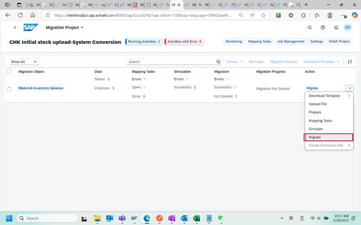The width and height of the screenshot is (361, 225).
Task: Open the Monitoring button
Action: (234, 42)
